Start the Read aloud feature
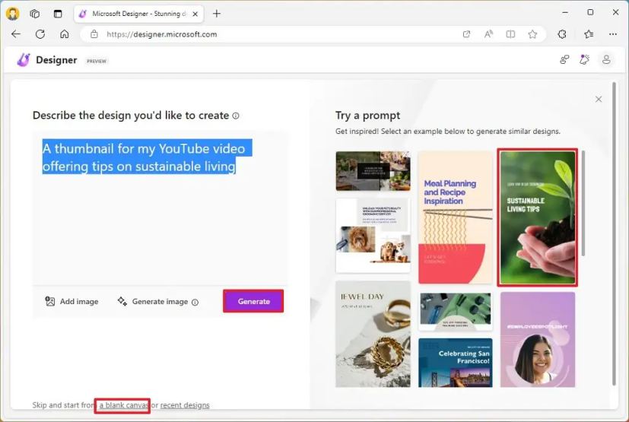The height and width of the screenshot is (422, 629). pyautogui.click(x=488, y=34)
